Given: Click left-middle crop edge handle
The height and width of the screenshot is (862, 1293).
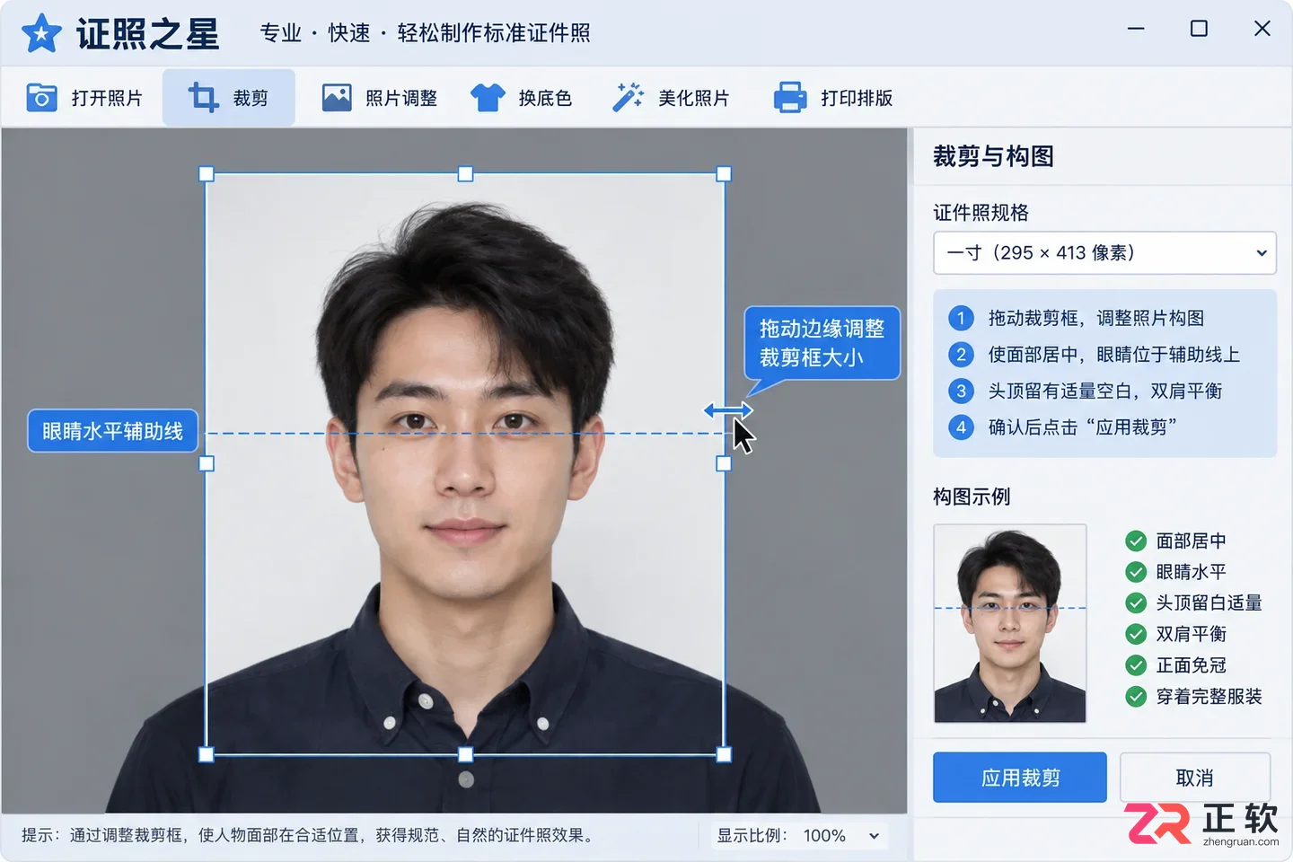Looking at the screenshot, I should [207, 463].
